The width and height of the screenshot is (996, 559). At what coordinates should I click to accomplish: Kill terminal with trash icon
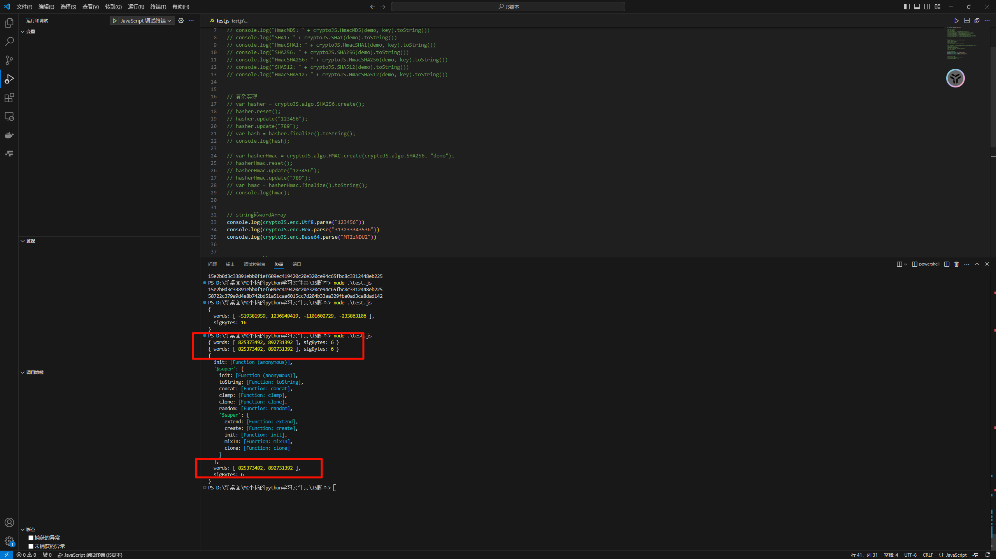tap(957, 264)
